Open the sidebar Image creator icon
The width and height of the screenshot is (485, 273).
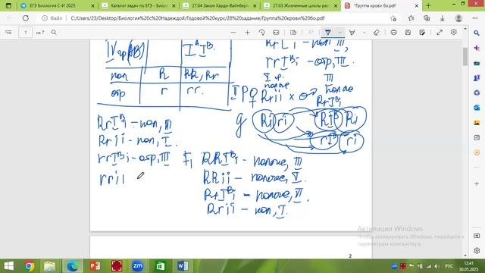477,123
